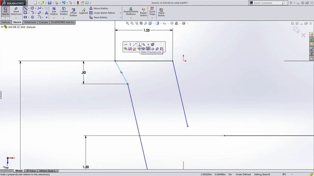
Task: Apply Make Parallel relation in context toolbar
Action: (144, 44)
